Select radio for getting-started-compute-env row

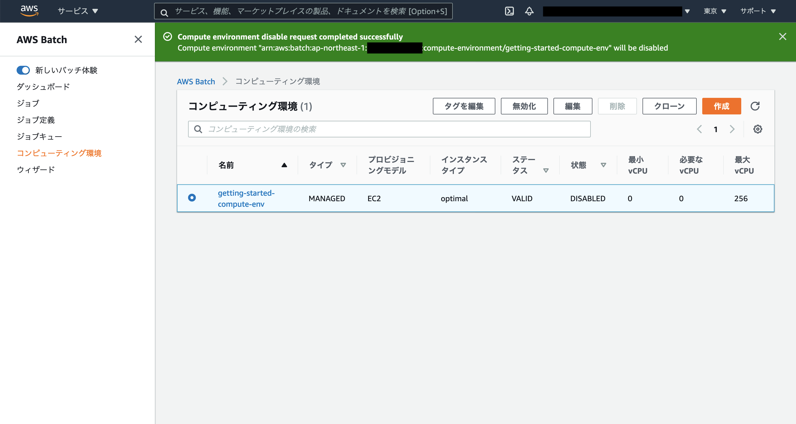[192, 198]
